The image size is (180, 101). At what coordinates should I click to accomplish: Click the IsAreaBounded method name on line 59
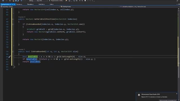tap(38, 52)
